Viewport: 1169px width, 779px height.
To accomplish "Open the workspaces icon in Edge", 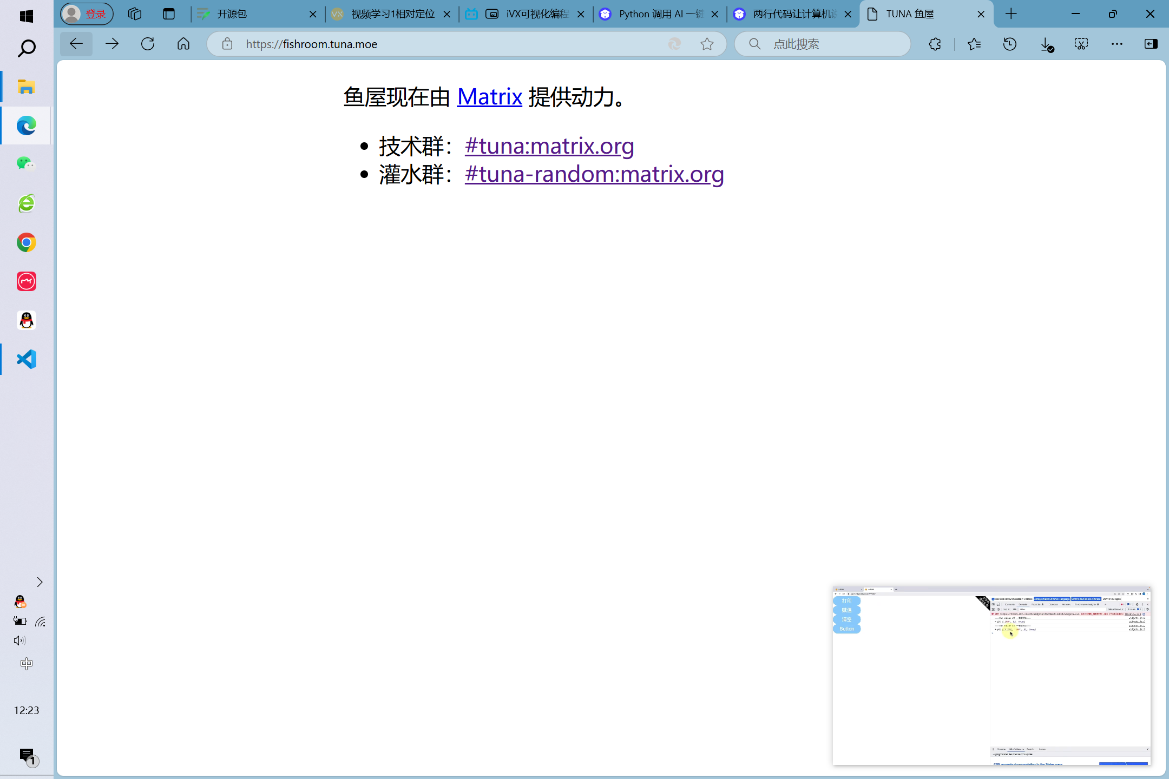I will point(135,14).
